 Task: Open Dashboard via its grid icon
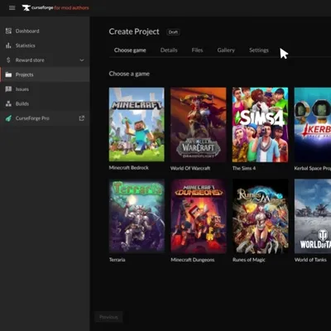(x=8, y=31)
